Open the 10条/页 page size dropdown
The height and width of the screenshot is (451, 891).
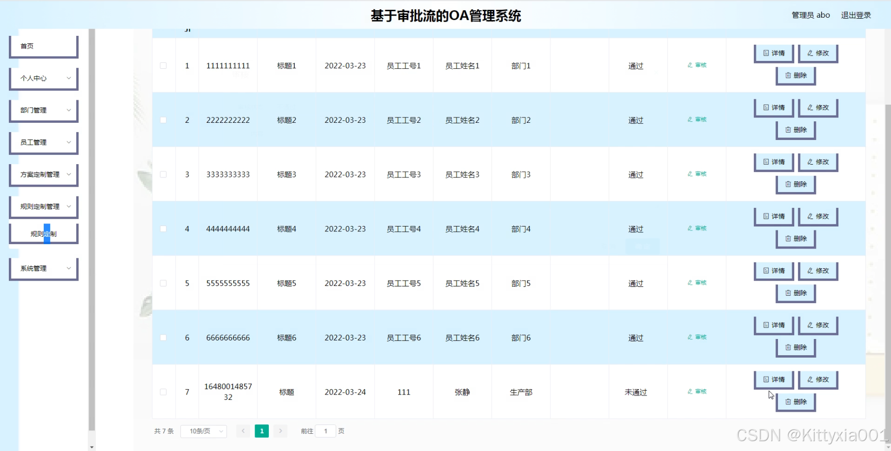tap(203, 431)
